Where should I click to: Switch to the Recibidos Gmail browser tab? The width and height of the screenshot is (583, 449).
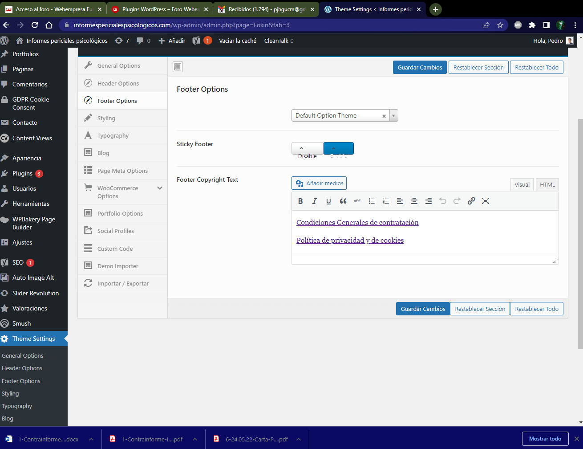pyautogui.click(x=266, y=9)
